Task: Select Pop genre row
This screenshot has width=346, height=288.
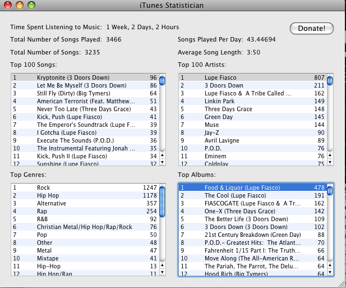Action: click(85, 235)
